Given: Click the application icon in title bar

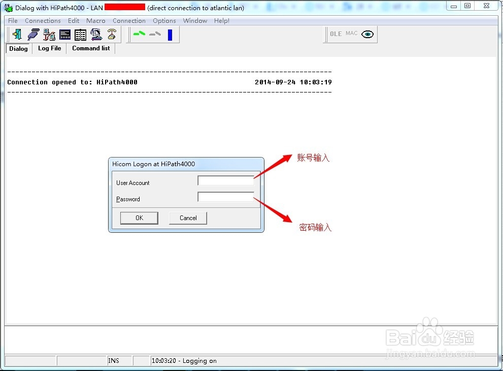Looking at the screenshot, I should [x=8, y=8].
